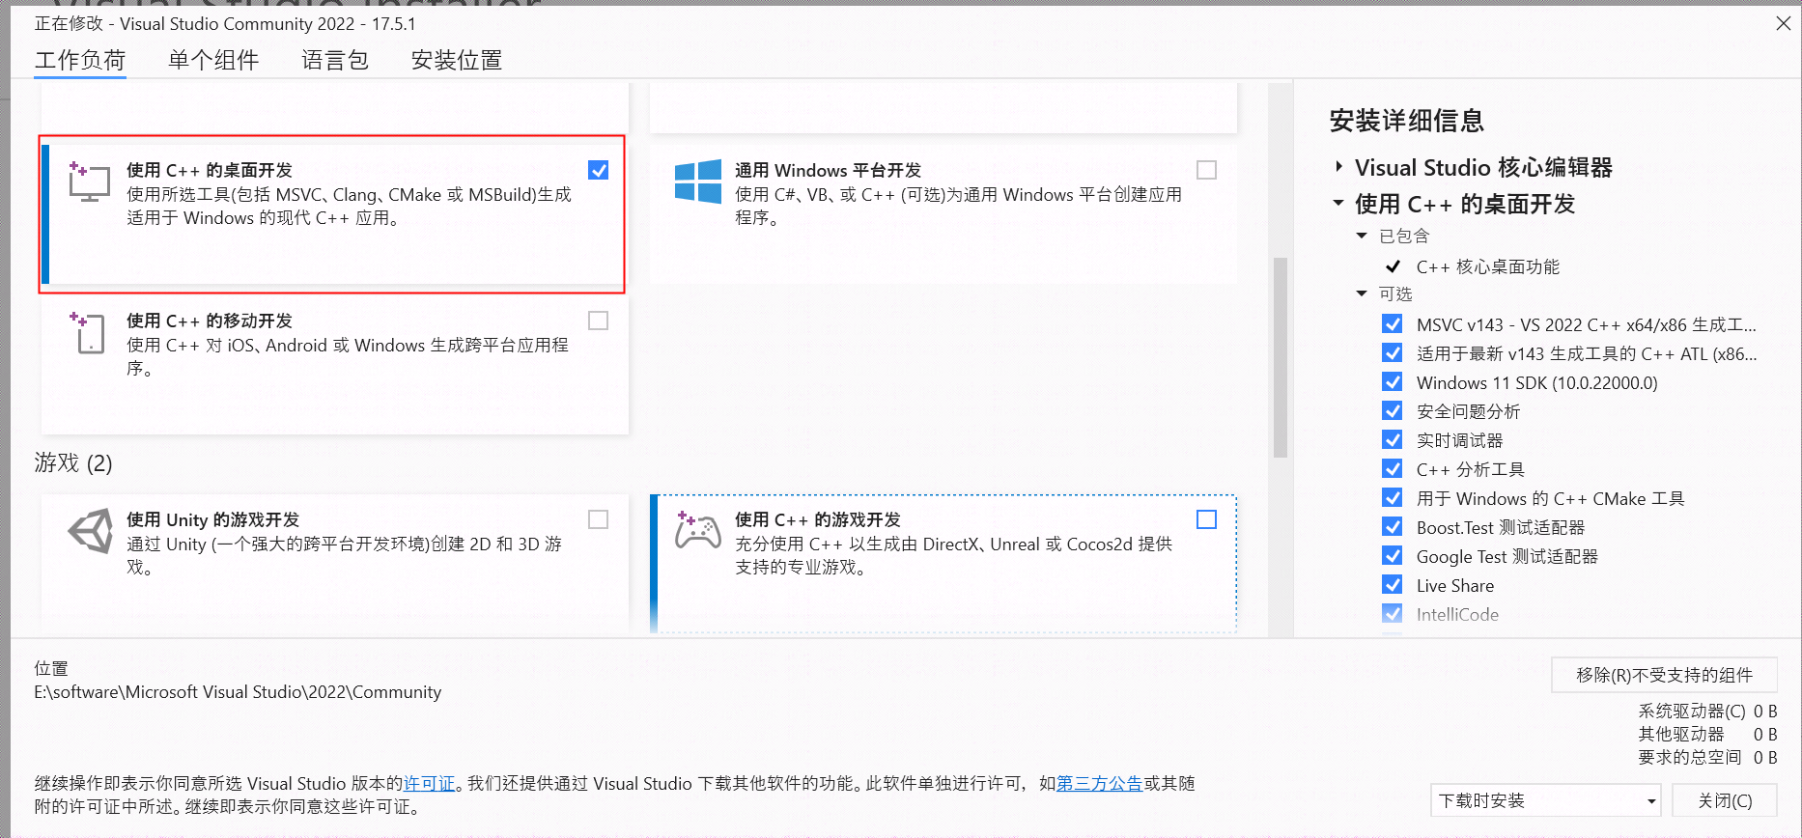Click the 游戏 (2) section heading
Image resolution: width=1802 pixels, height=838 pixels.
click(x=73, y=463)
